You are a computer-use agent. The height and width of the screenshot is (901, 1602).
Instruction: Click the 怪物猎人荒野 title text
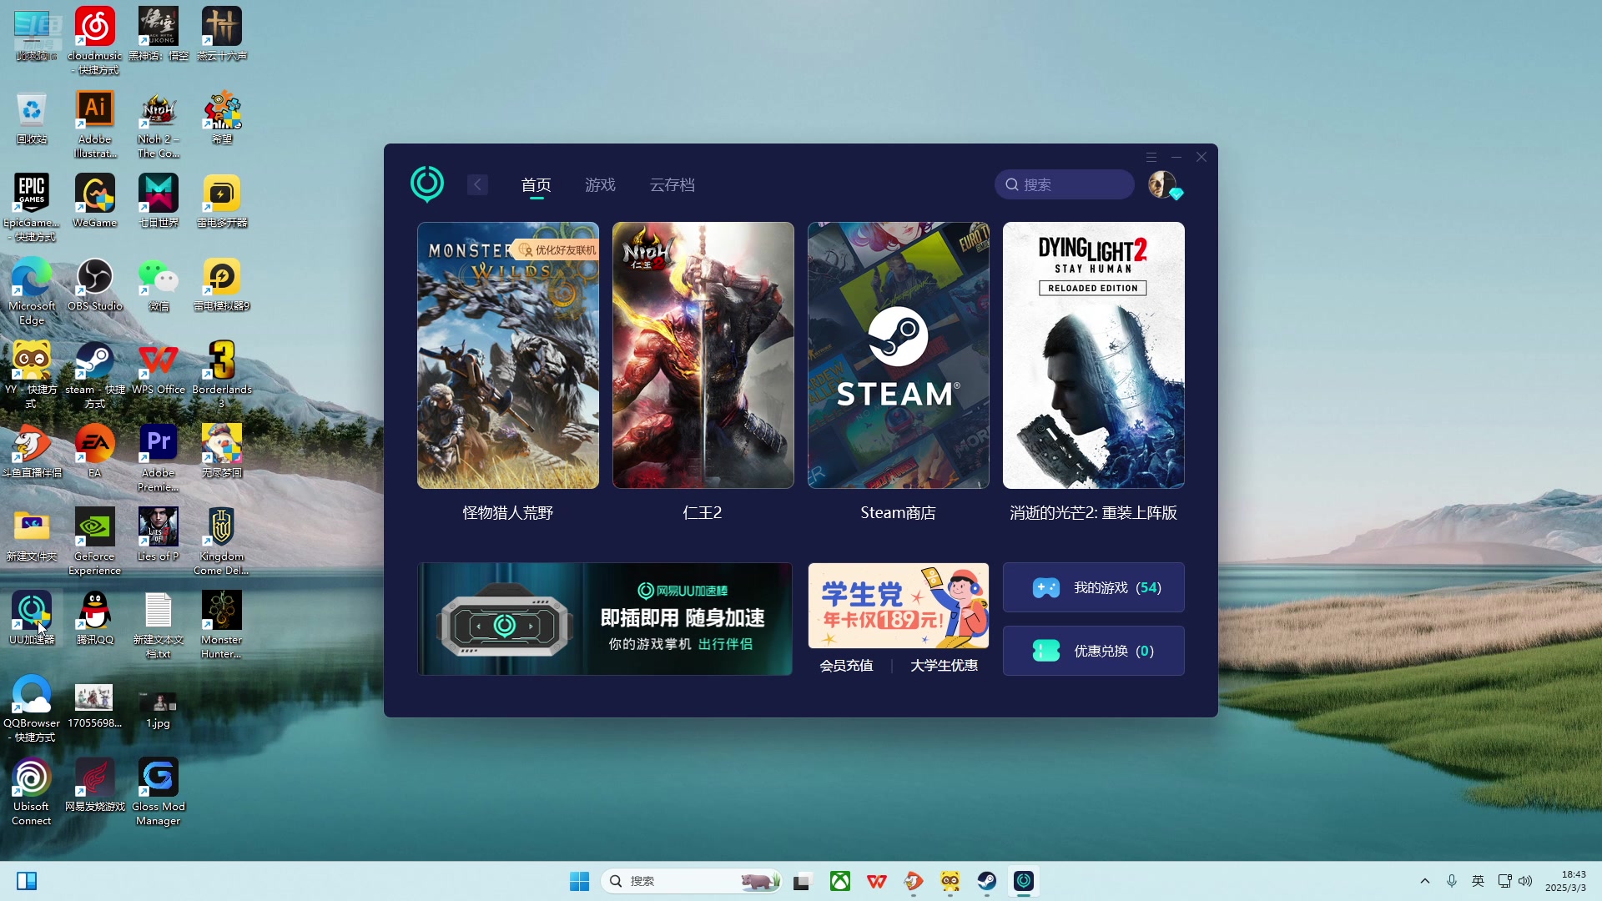tap(508, 513)
